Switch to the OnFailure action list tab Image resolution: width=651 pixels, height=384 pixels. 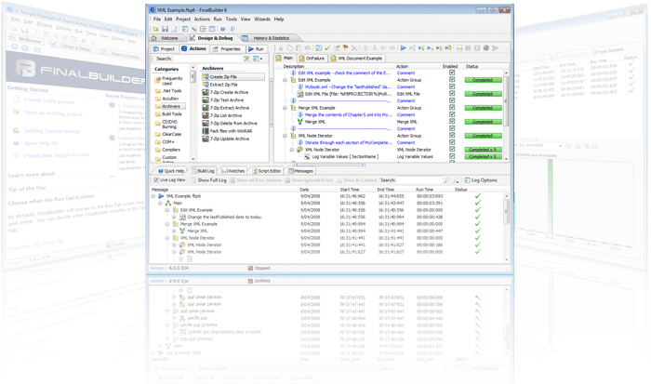(x=312, y=59)
